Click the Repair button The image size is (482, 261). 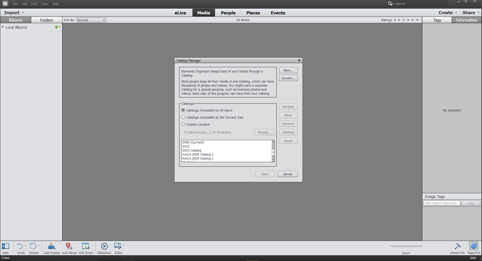[288, 141]
